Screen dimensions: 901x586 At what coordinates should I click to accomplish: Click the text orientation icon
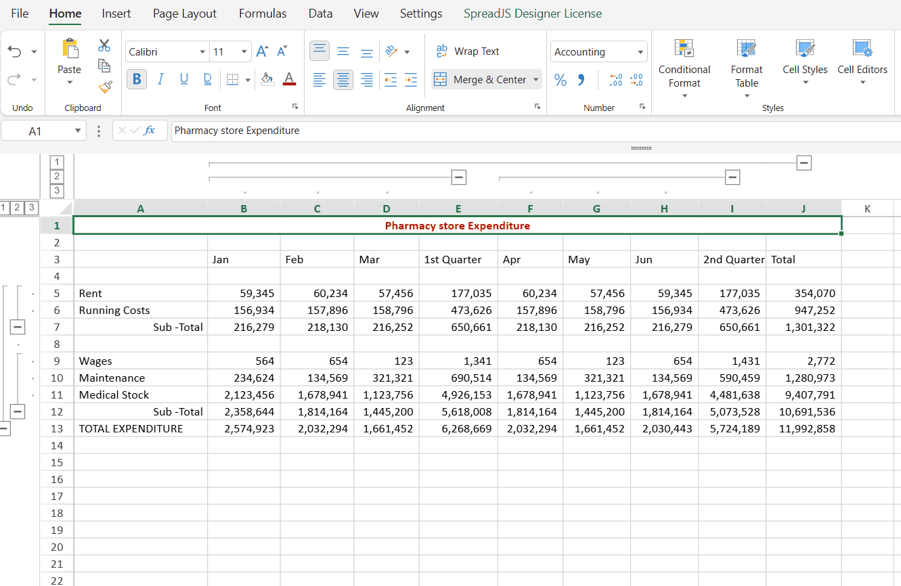[x=391, y=51]
